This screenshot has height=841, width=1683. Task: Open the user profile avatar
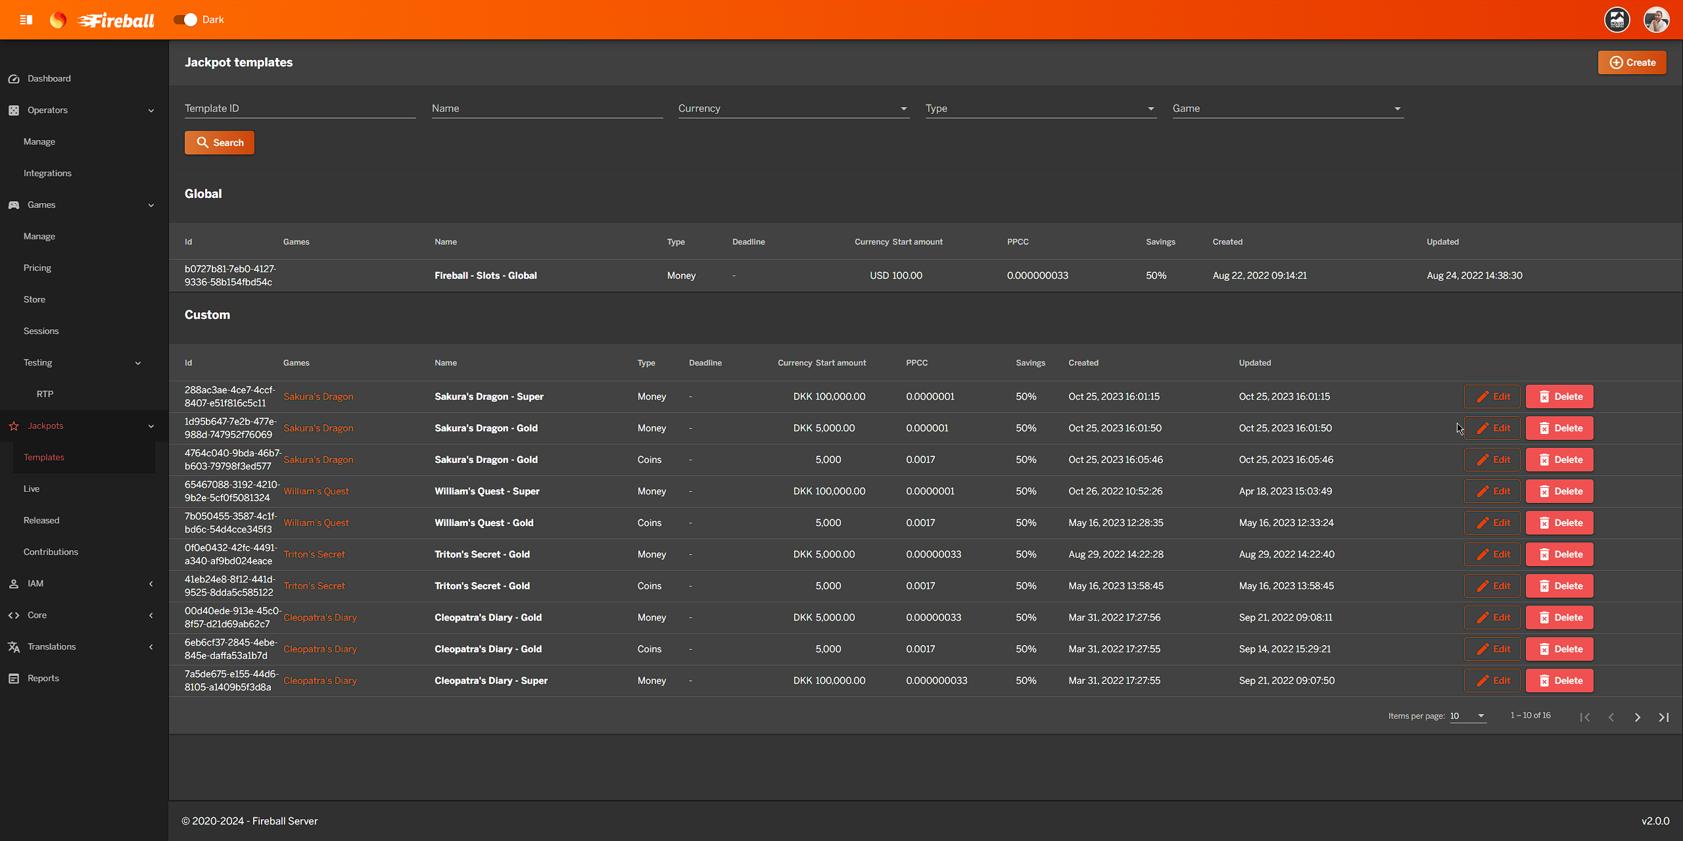tap(1656, 20)
